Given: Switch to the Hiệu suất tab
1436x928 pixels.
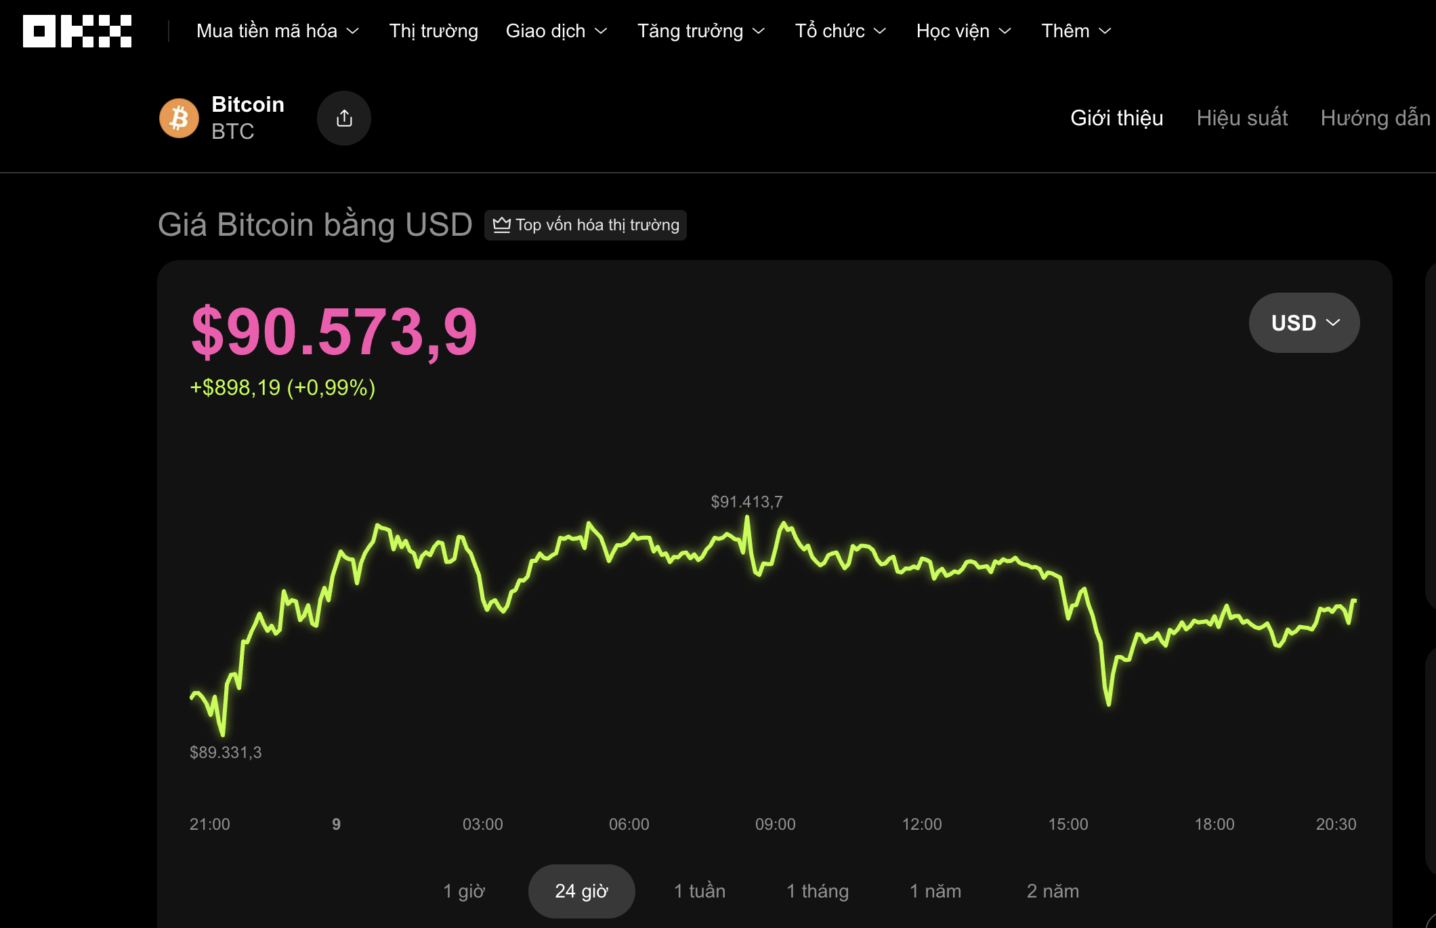Looking at the screenshot, I should coord(1242,118).
